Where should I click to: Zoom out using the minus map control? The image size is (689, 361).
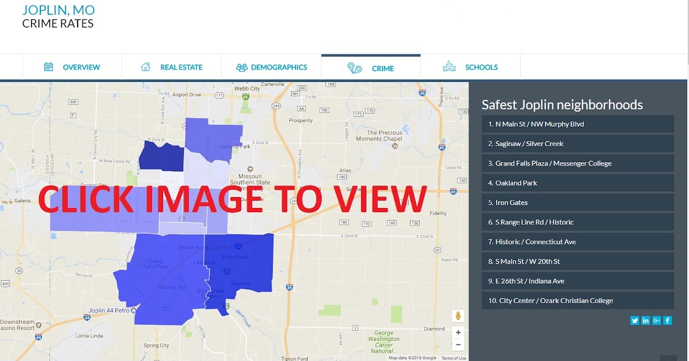click(458, 344)
